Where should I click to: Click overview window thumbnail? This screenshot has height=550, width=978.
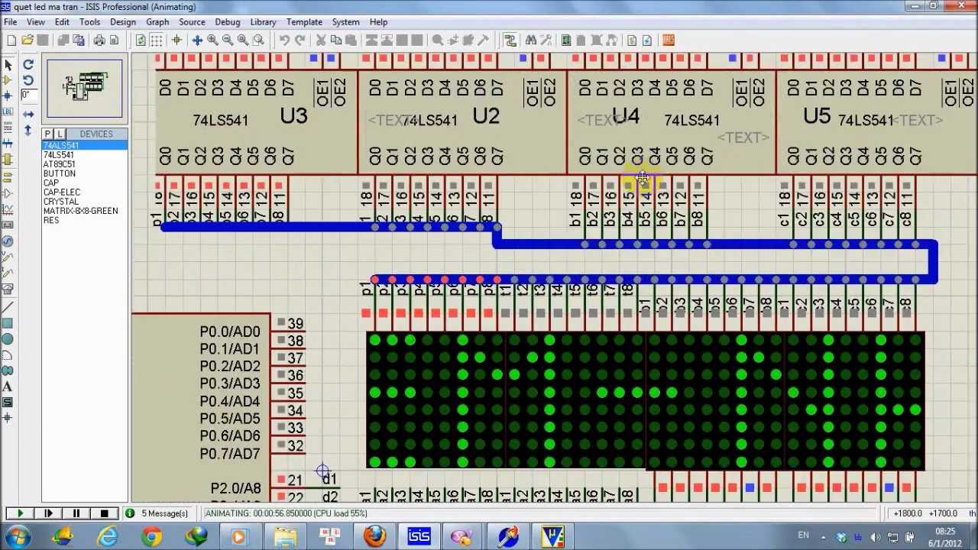[85, 89]
